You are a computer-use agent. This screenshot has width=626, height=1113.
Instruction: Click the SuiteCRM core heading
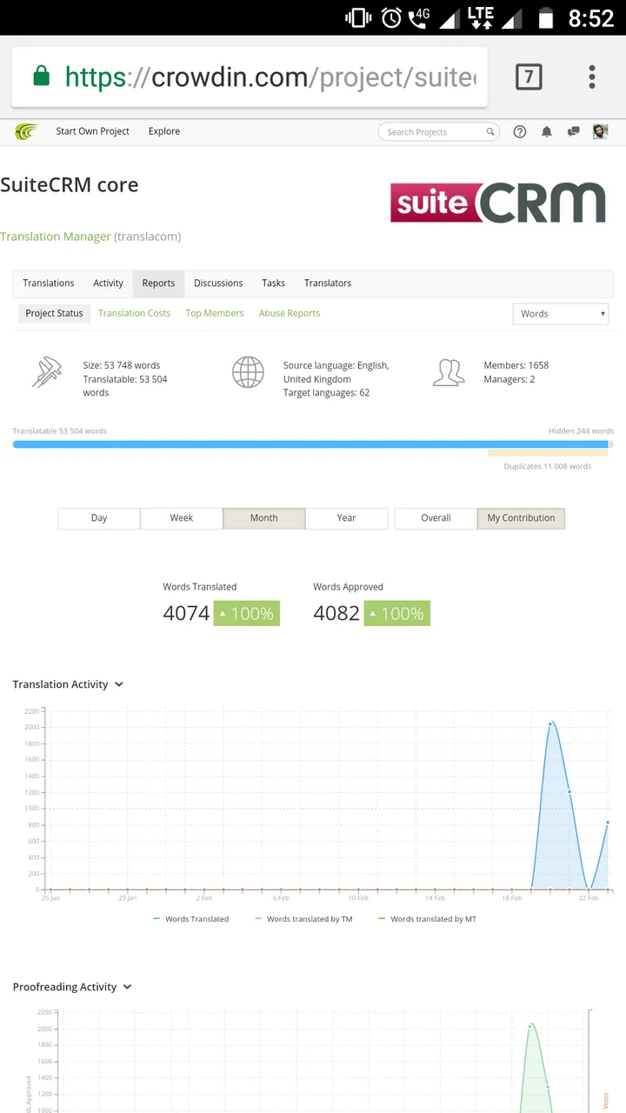coord(70,185)
